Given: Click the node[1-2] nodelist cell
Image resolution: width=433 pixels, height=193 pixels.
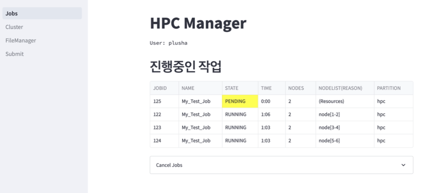Looking at the screenshot, I should pyautogui.click(x=329, y=114).
